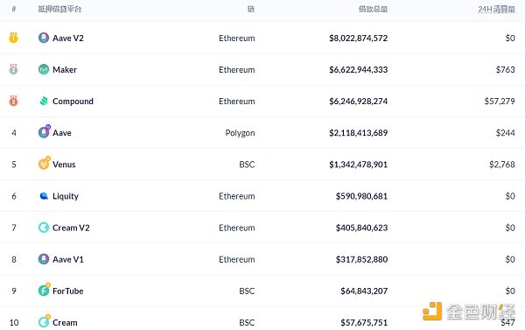Image resolution: width=525 pixels, height=330 pixels.
Task: Click the 抵押借贷平台 column header
Action: 59,9
